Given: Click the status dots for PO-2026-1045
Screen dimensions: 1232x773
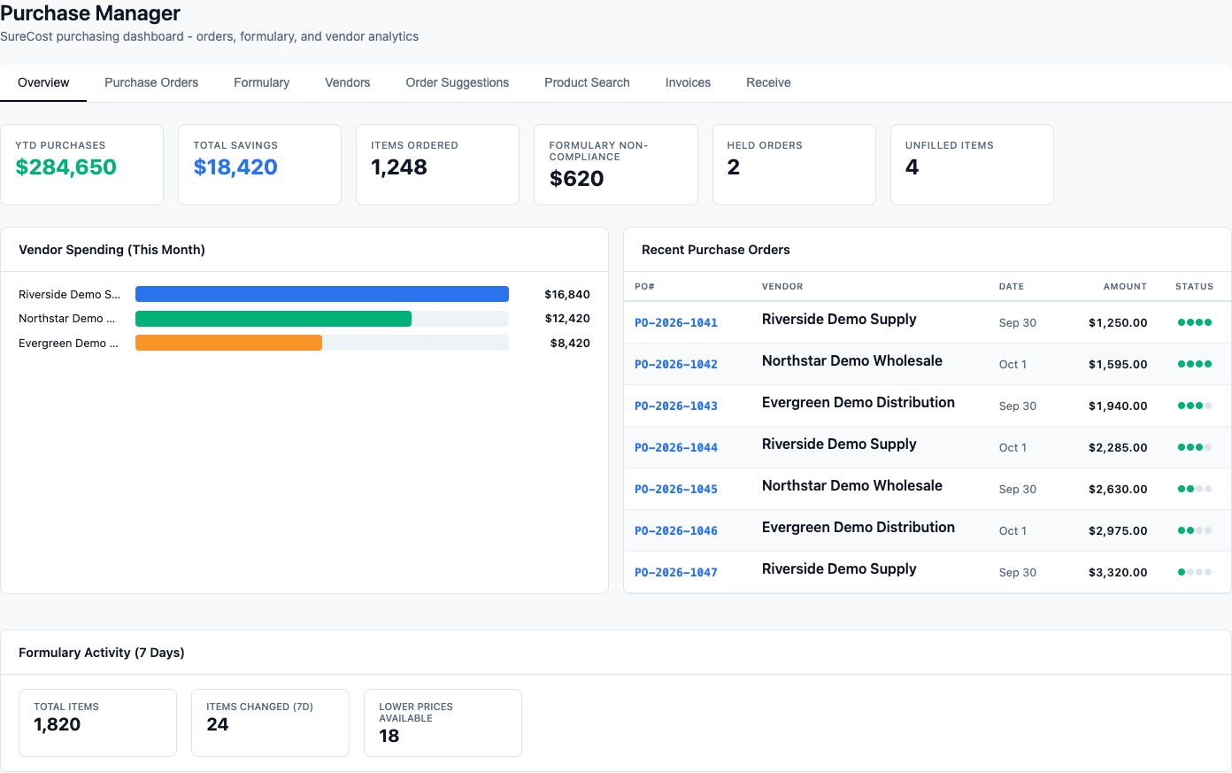Looking at the screenshot, I should pos(1195,489).
